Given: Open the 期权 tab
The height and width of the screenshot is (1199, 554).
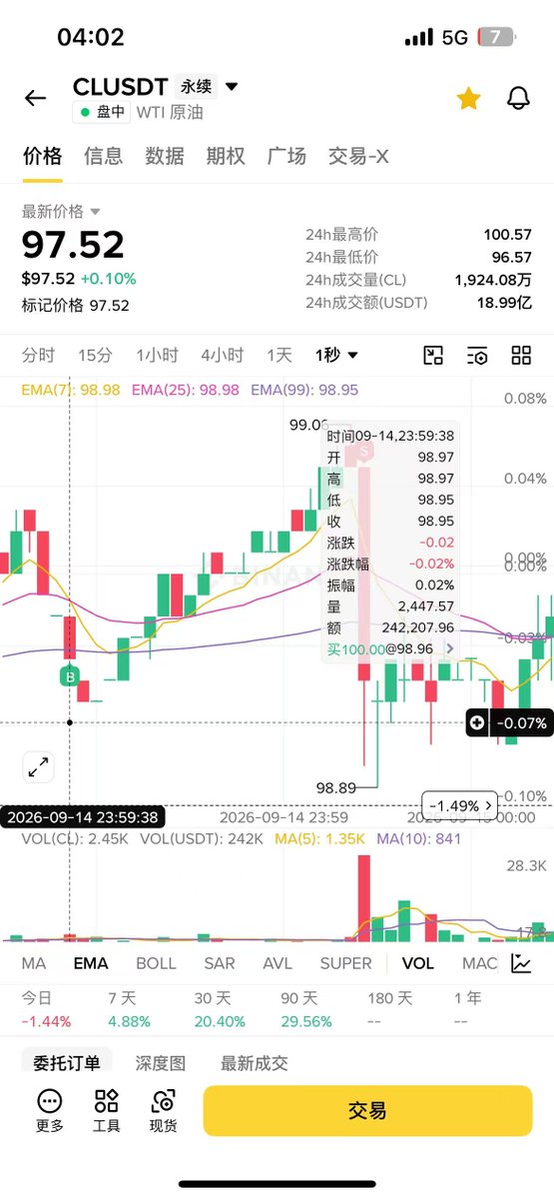Looking at the screenshot, I should [226, 156].
